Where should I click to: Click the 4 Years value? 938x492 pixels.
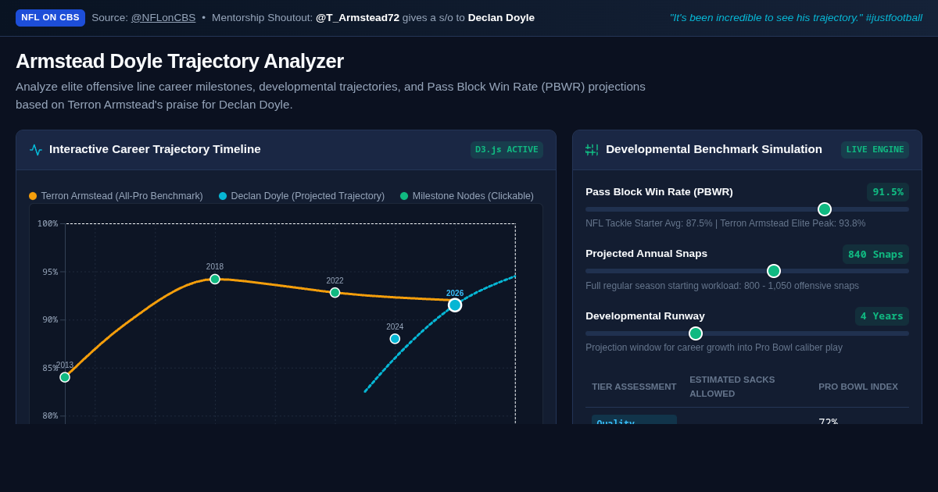coord(882,316)
